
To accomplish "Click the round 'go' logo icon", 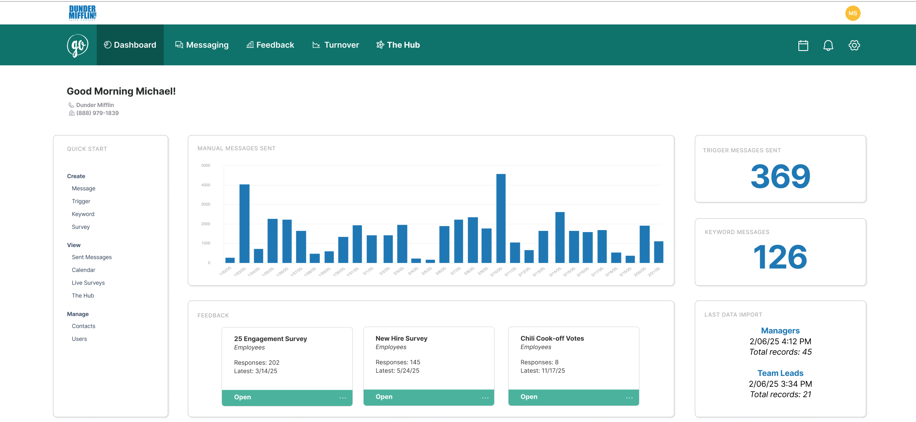I will click(x=77, y=45).
